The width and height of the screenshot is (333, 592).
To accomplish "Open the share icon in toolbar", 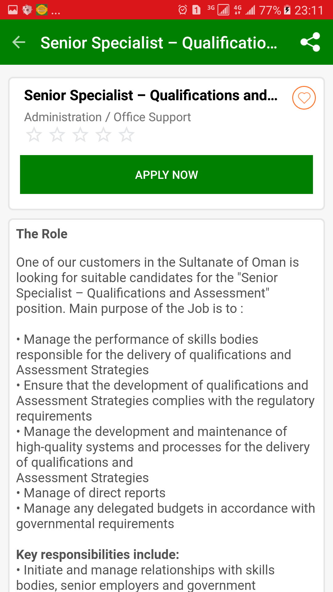I will (x=310, y=42).
